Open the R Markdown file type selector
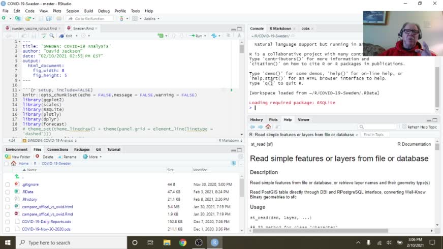443x249 pixels. [x=230, y=140]
